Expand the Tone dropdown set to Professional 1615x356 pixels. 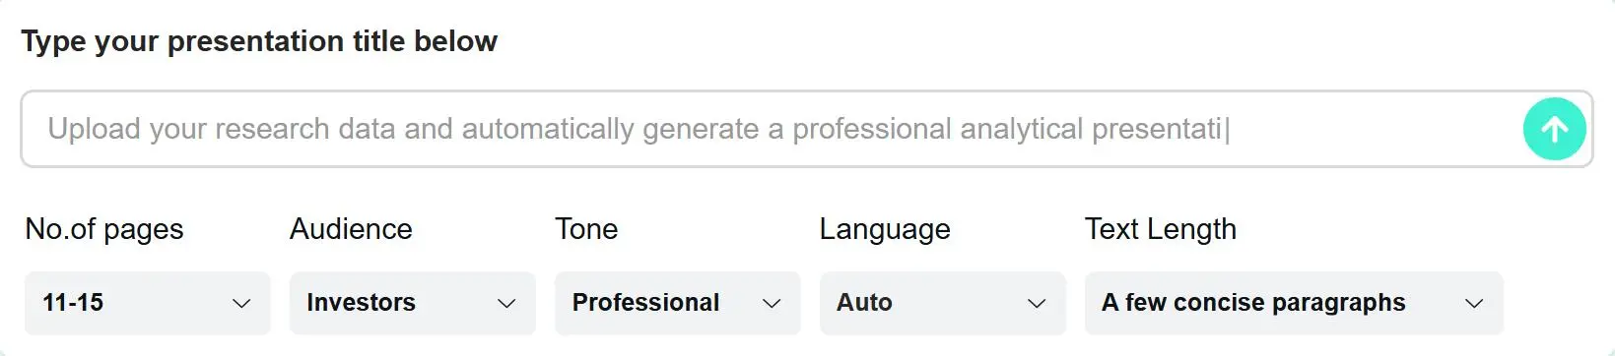678,303
